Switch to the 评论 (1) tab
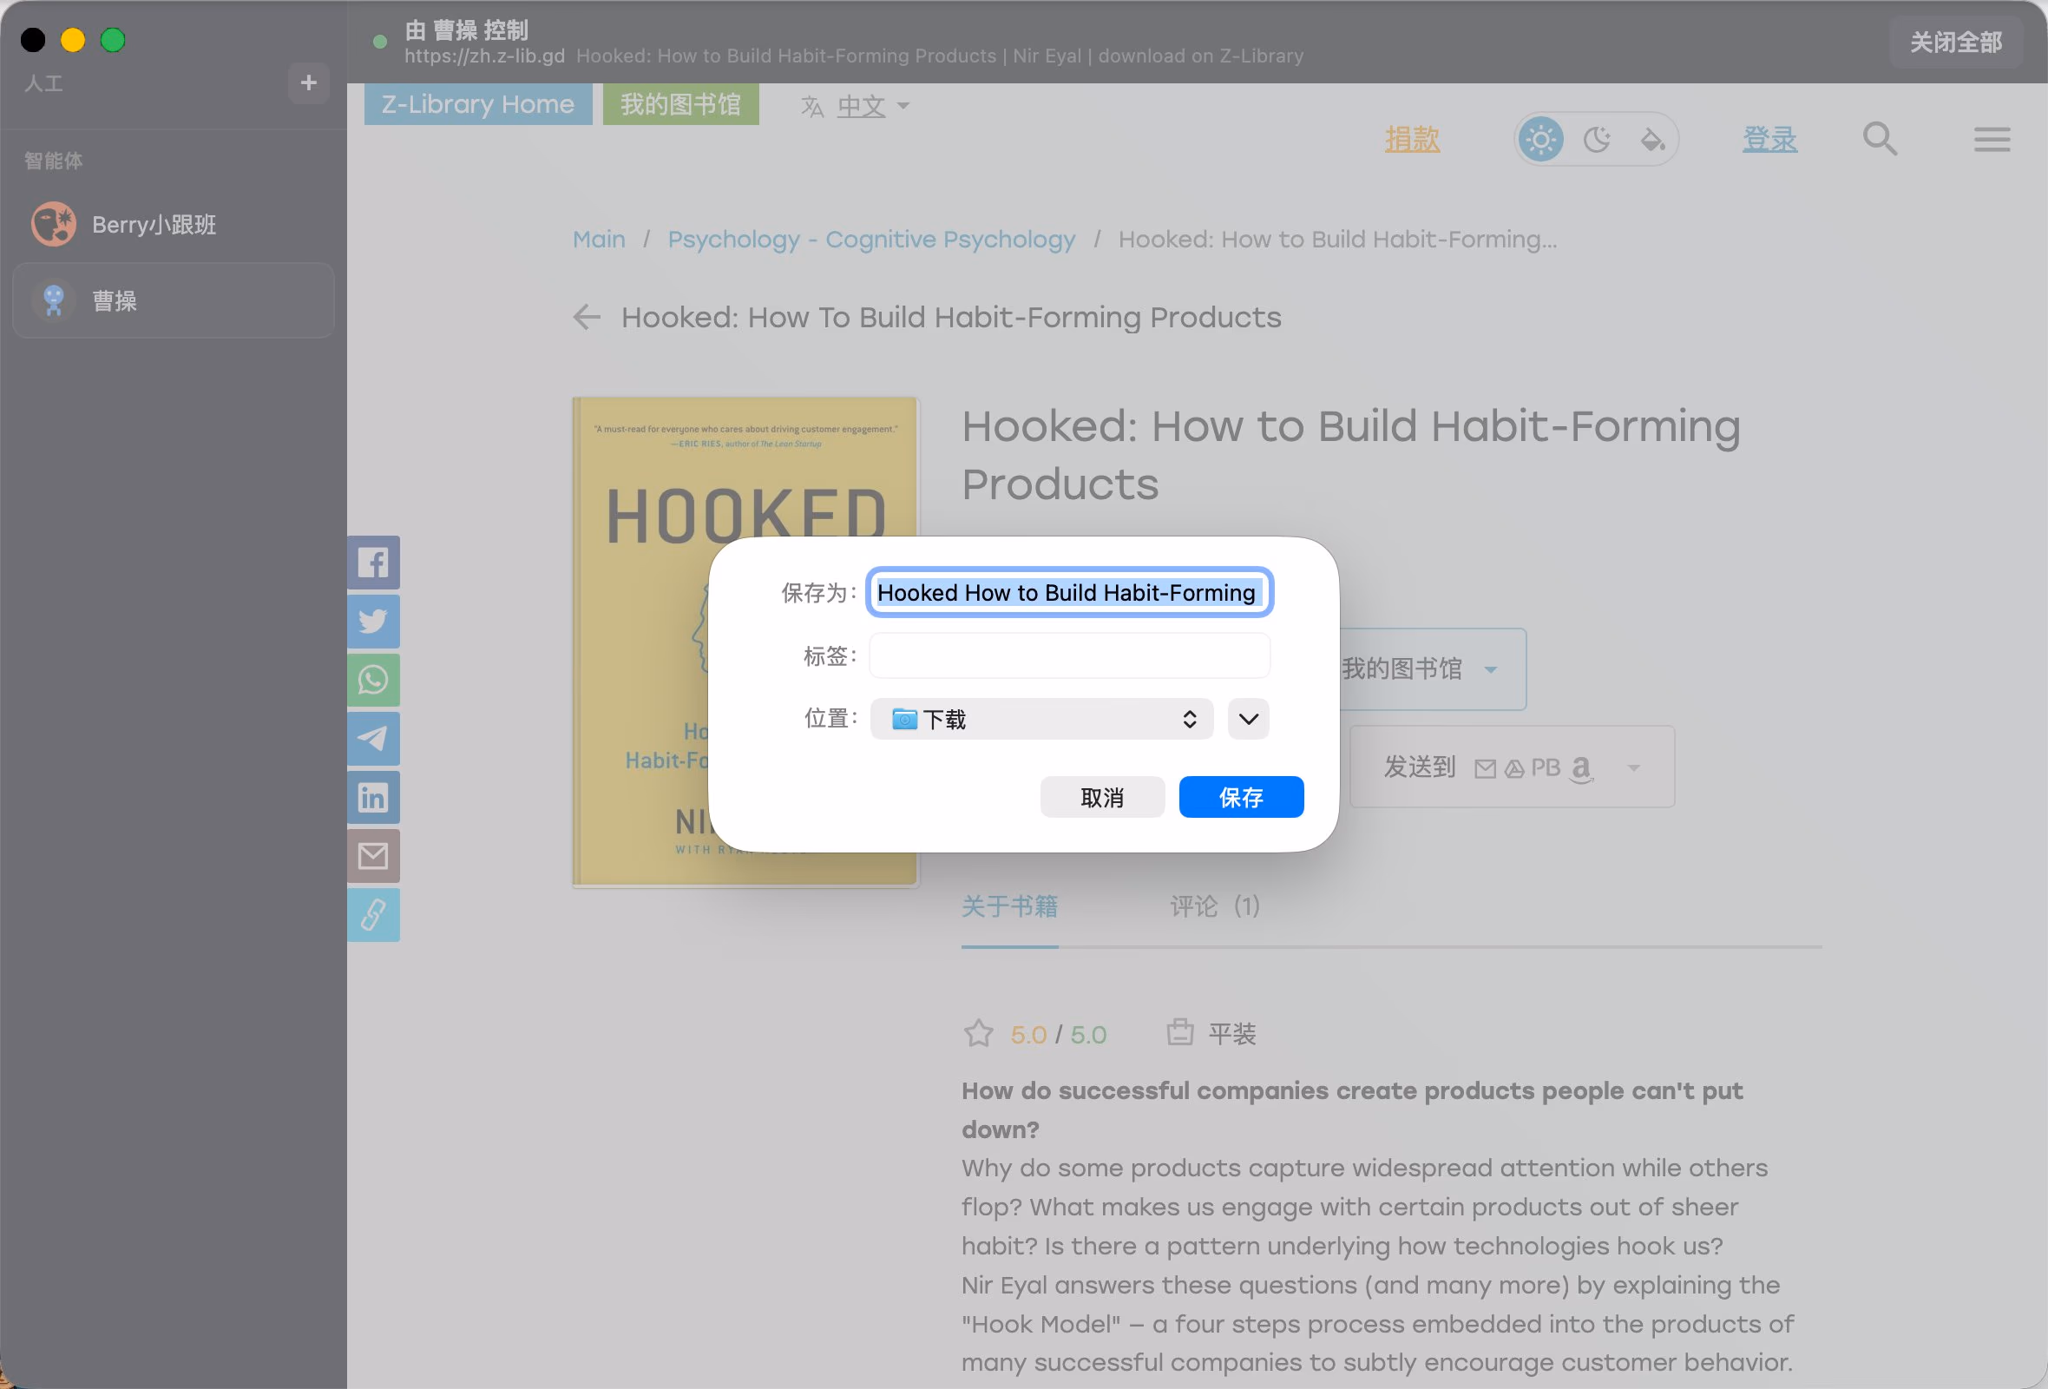 pyautogui.click(x=1214, y=906)
